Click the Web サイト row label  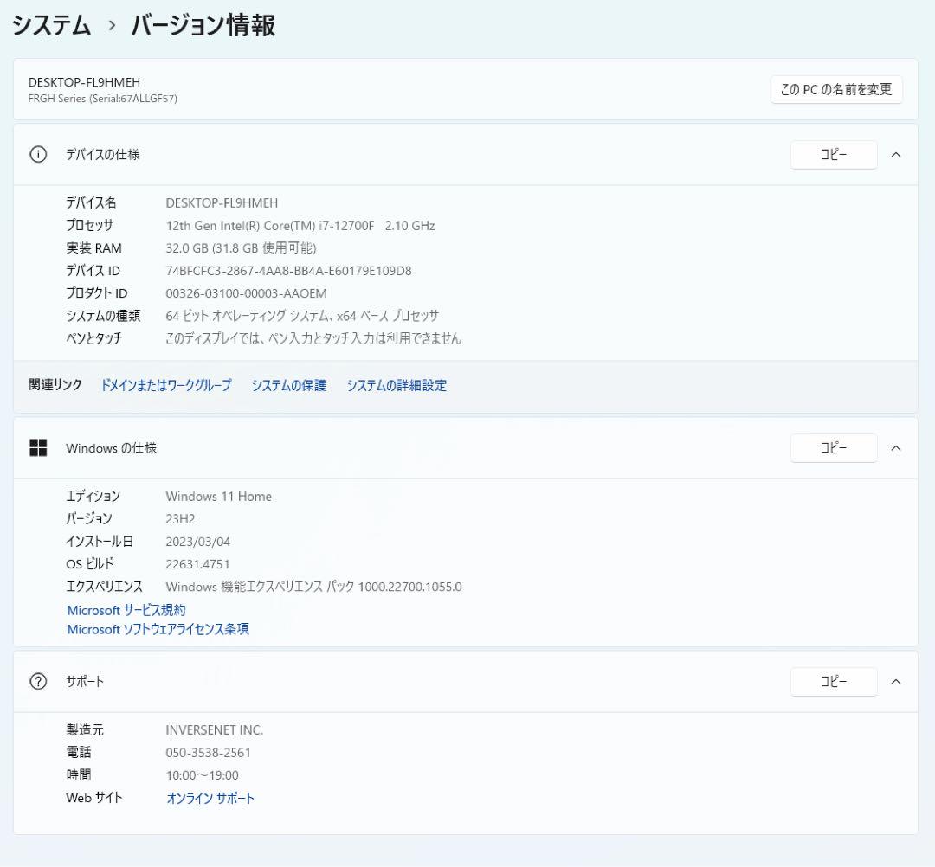pos(94,798)
